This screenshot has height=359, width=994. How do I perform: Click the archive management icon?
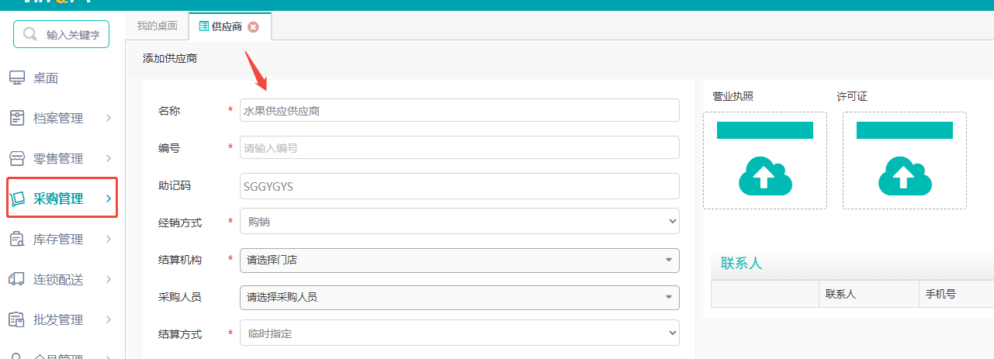pyautogui.click(x=17, y=119)
